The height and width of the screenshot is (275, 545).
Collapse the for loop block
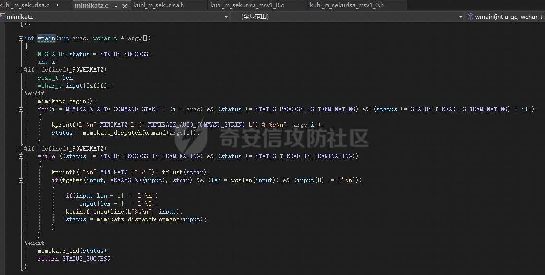pyautogui.click(x=21, y=109)
